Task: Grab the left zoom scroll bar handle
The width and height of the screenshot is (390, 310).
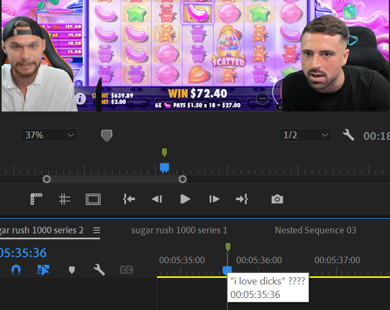Action: [47, 179]
